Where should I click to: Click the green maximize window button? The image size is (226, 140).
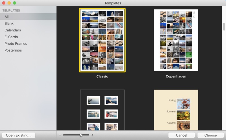(x=15, y=3)
